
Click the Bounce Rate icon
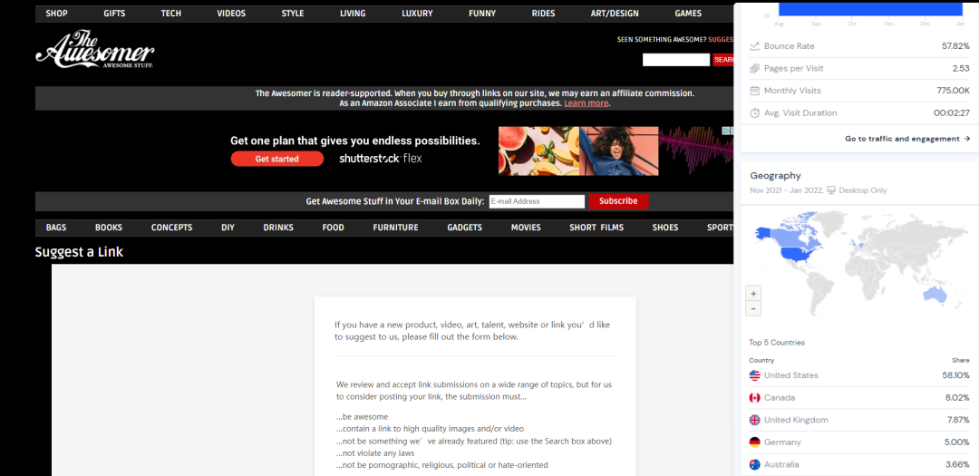755,46
